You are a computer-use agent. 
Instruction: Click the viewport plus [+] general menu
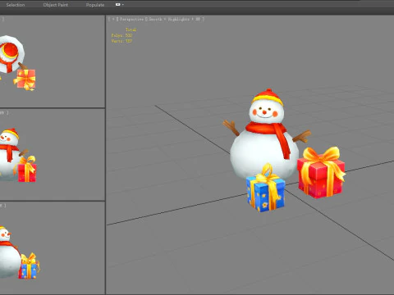coord(113,19)
